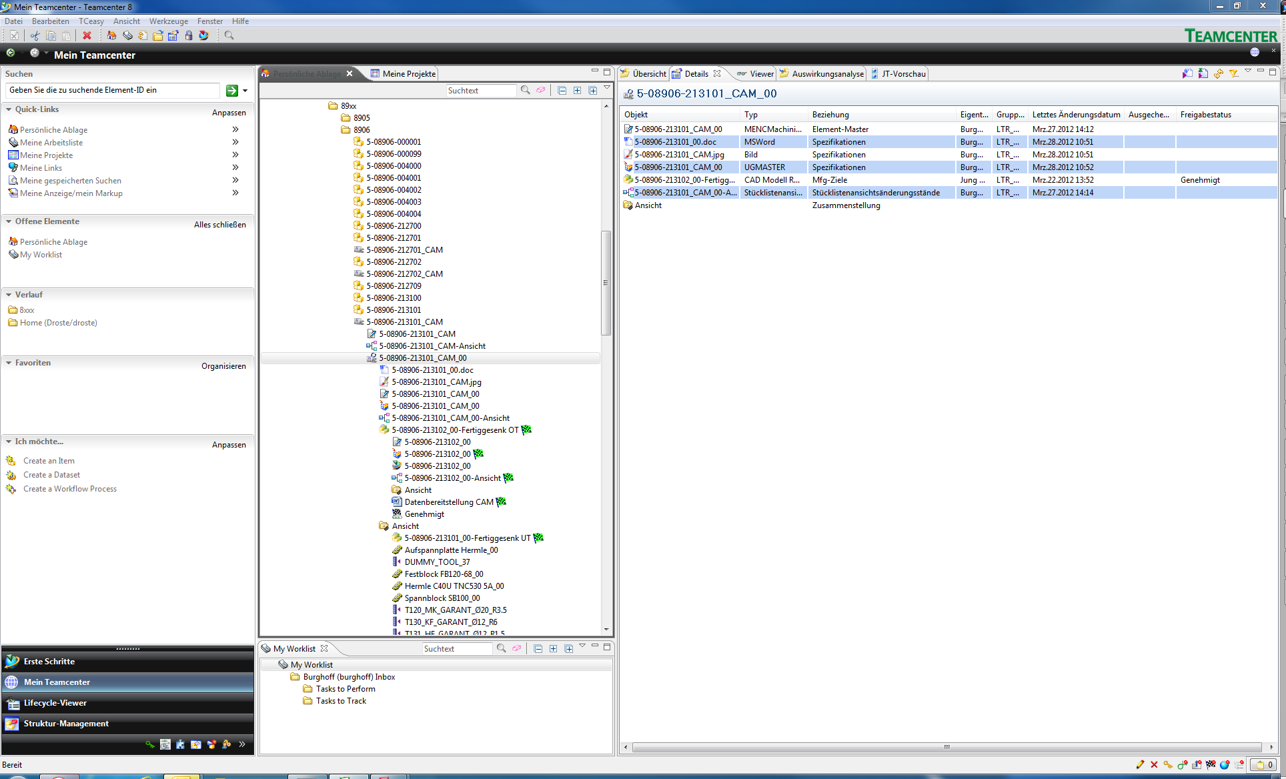Select Hermle C40U TNC530 5A_00 tree item
Image resolution: width=1286 pixels, height=779 pixels.
[454, 586]
